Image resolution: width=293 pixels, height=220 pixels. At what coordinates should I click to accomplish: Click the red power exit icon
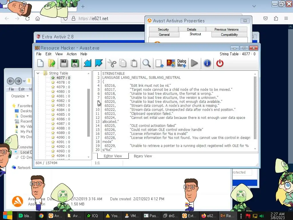[220, 63]
